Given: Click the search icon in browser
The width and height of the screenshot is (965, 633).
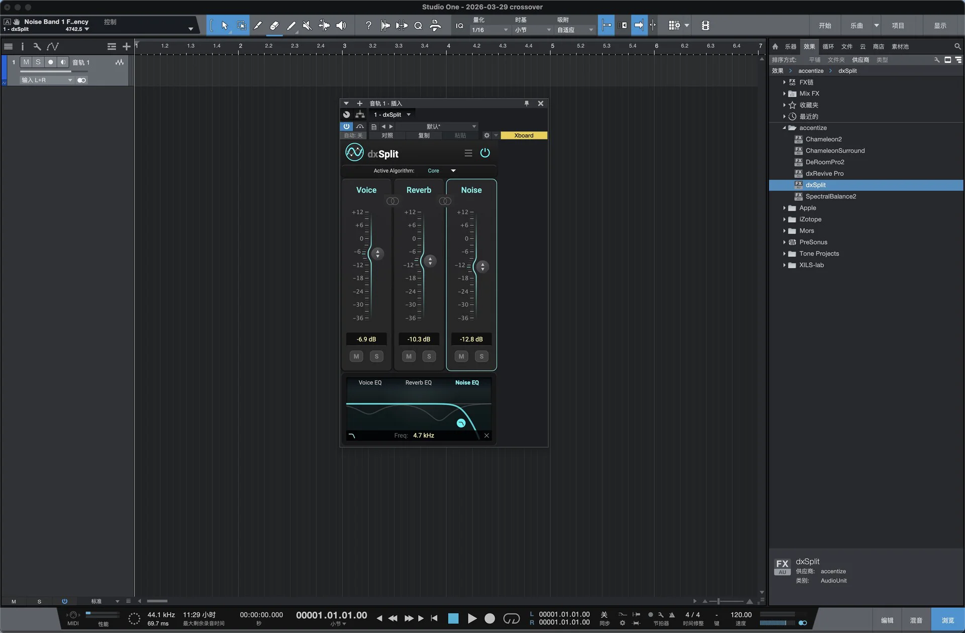Looking at the screenshot, I should pos(957,46).
